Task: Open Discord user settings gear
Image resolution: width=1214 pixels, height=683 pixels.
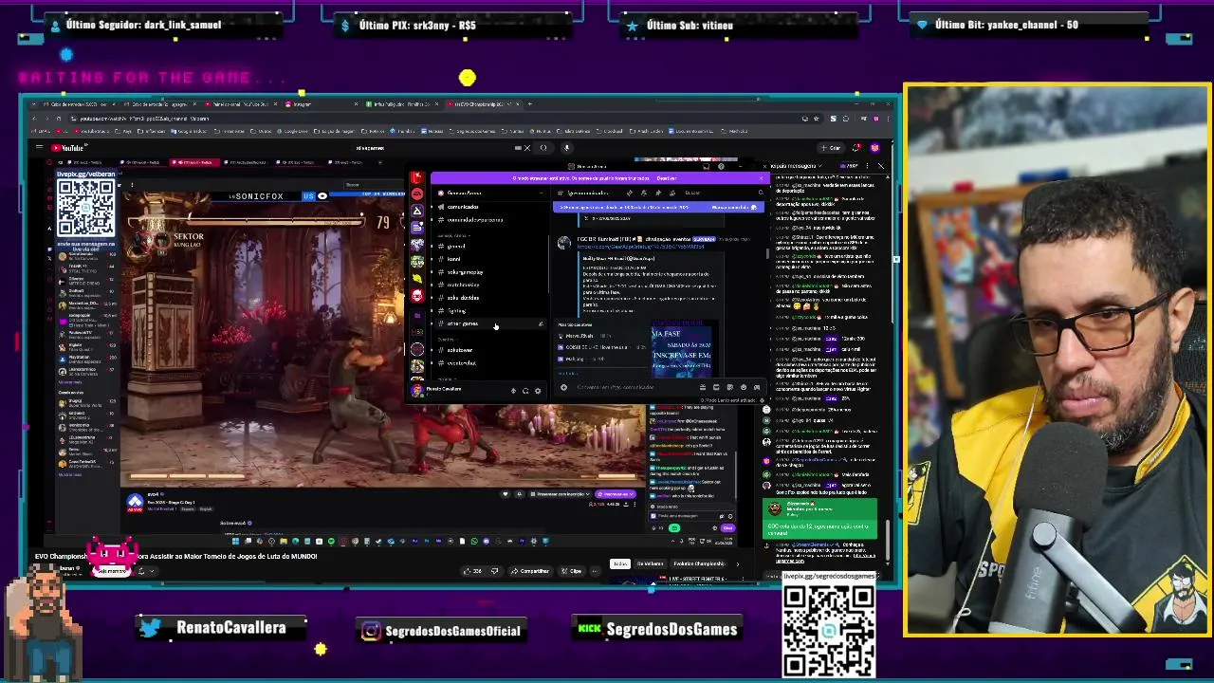Action: (538, 391)
